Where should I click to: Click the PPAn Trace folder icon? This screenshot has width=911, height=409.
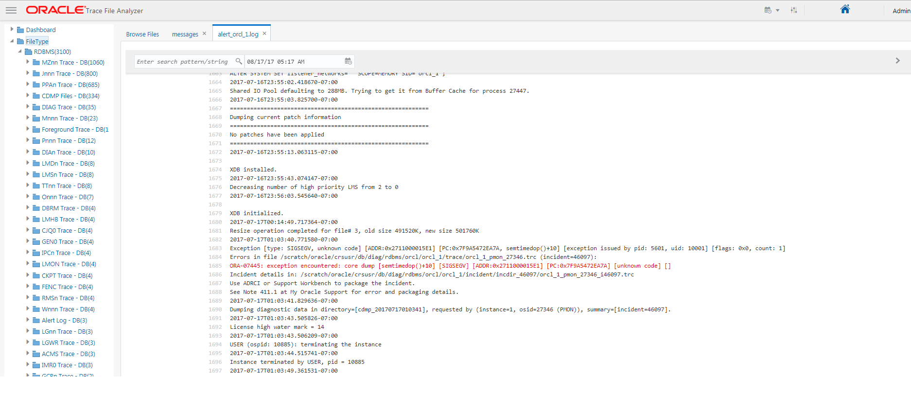click(x=36, y=85)
